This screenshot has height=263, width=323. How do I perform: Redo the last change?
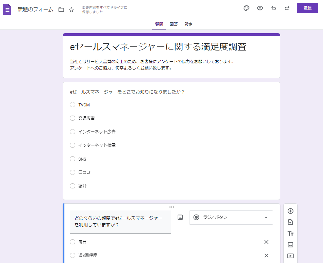click(x=287, y=8)
